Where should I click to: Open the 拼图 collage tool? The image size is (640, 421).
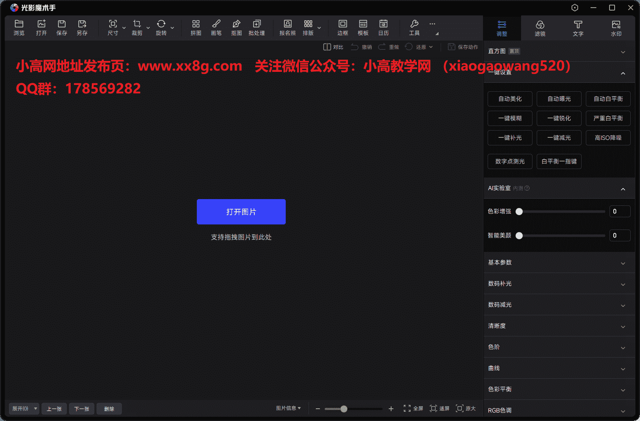pos(196,27)
